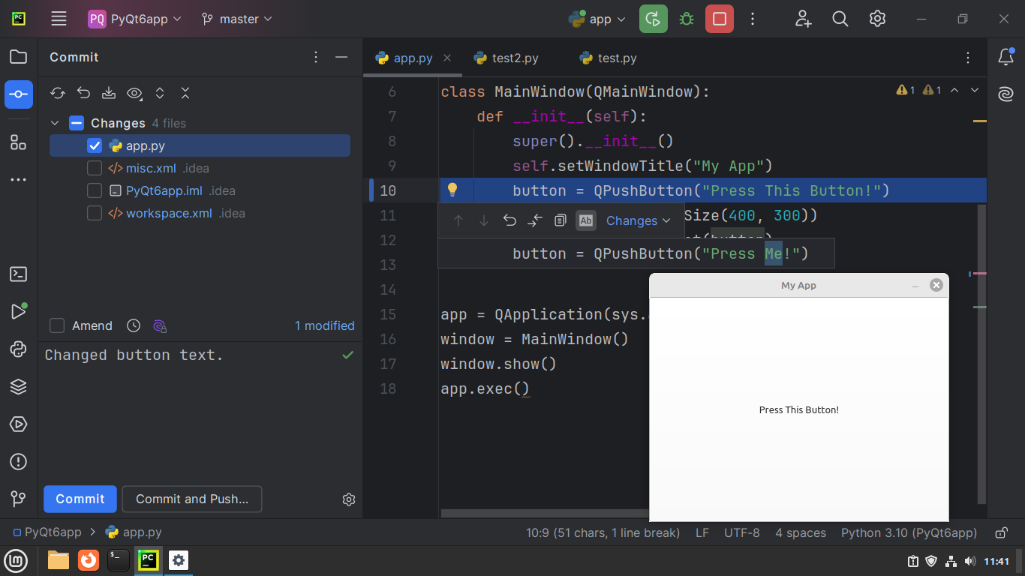
Task: Open the PyQt6app project dropdown
Action: [135, 19]
